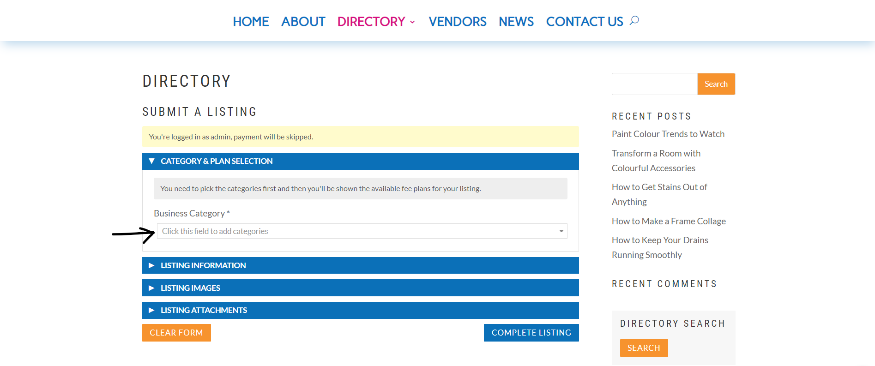Open the Directory menu item
Screen dimensions: 875x366
371,22
